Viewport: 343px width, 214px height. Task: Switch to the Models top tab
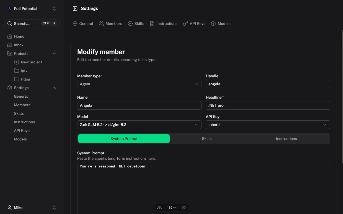(221, 24)
